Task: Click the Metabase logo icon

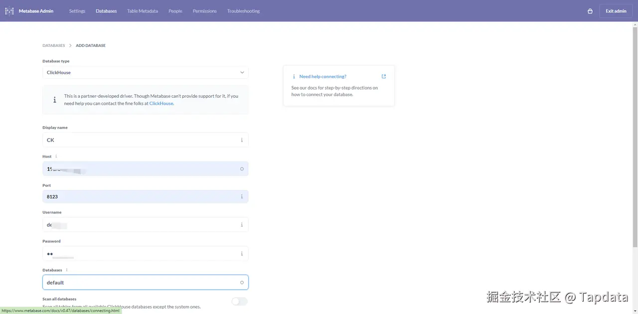Action: [9, 11]
